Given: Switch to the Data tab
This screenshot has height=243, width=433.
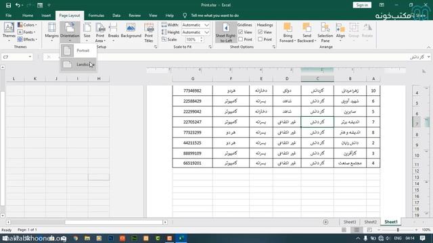Looking at the screenshot, I should [x=116, y=16].
